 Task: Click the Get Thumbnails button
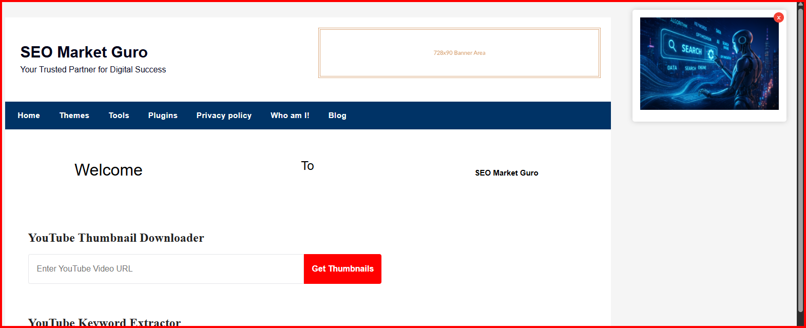tap(342, 269)
